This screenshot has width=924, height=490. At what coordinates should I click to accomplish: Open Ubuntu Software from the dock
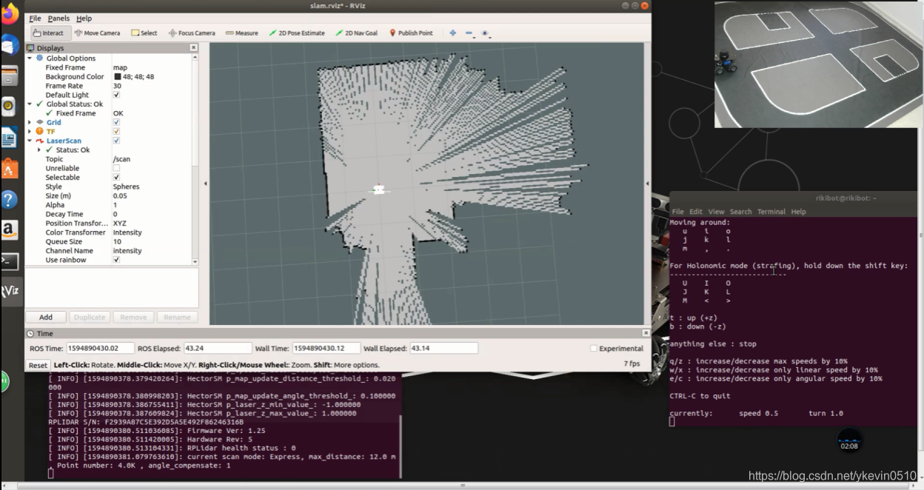pos(9,169)
